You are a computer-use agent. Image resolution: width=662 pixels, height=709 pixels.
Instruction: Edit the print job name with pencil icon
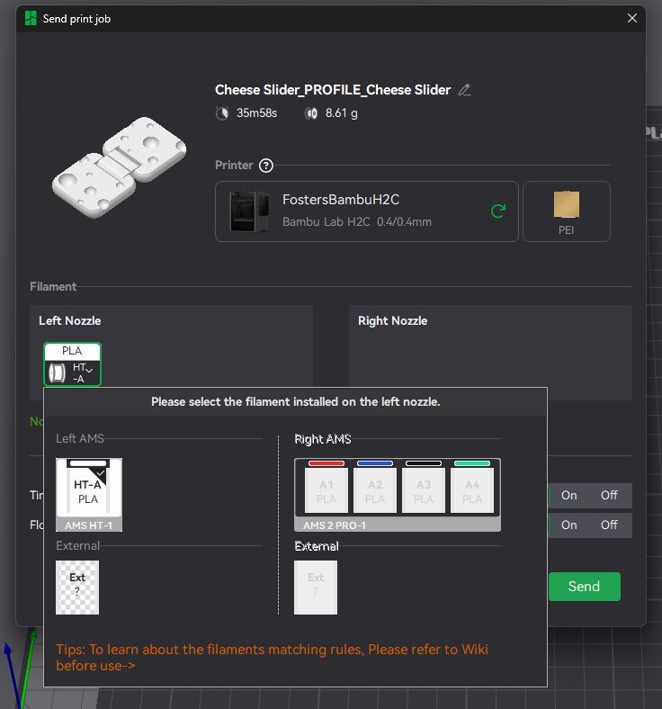click(464, 90)
